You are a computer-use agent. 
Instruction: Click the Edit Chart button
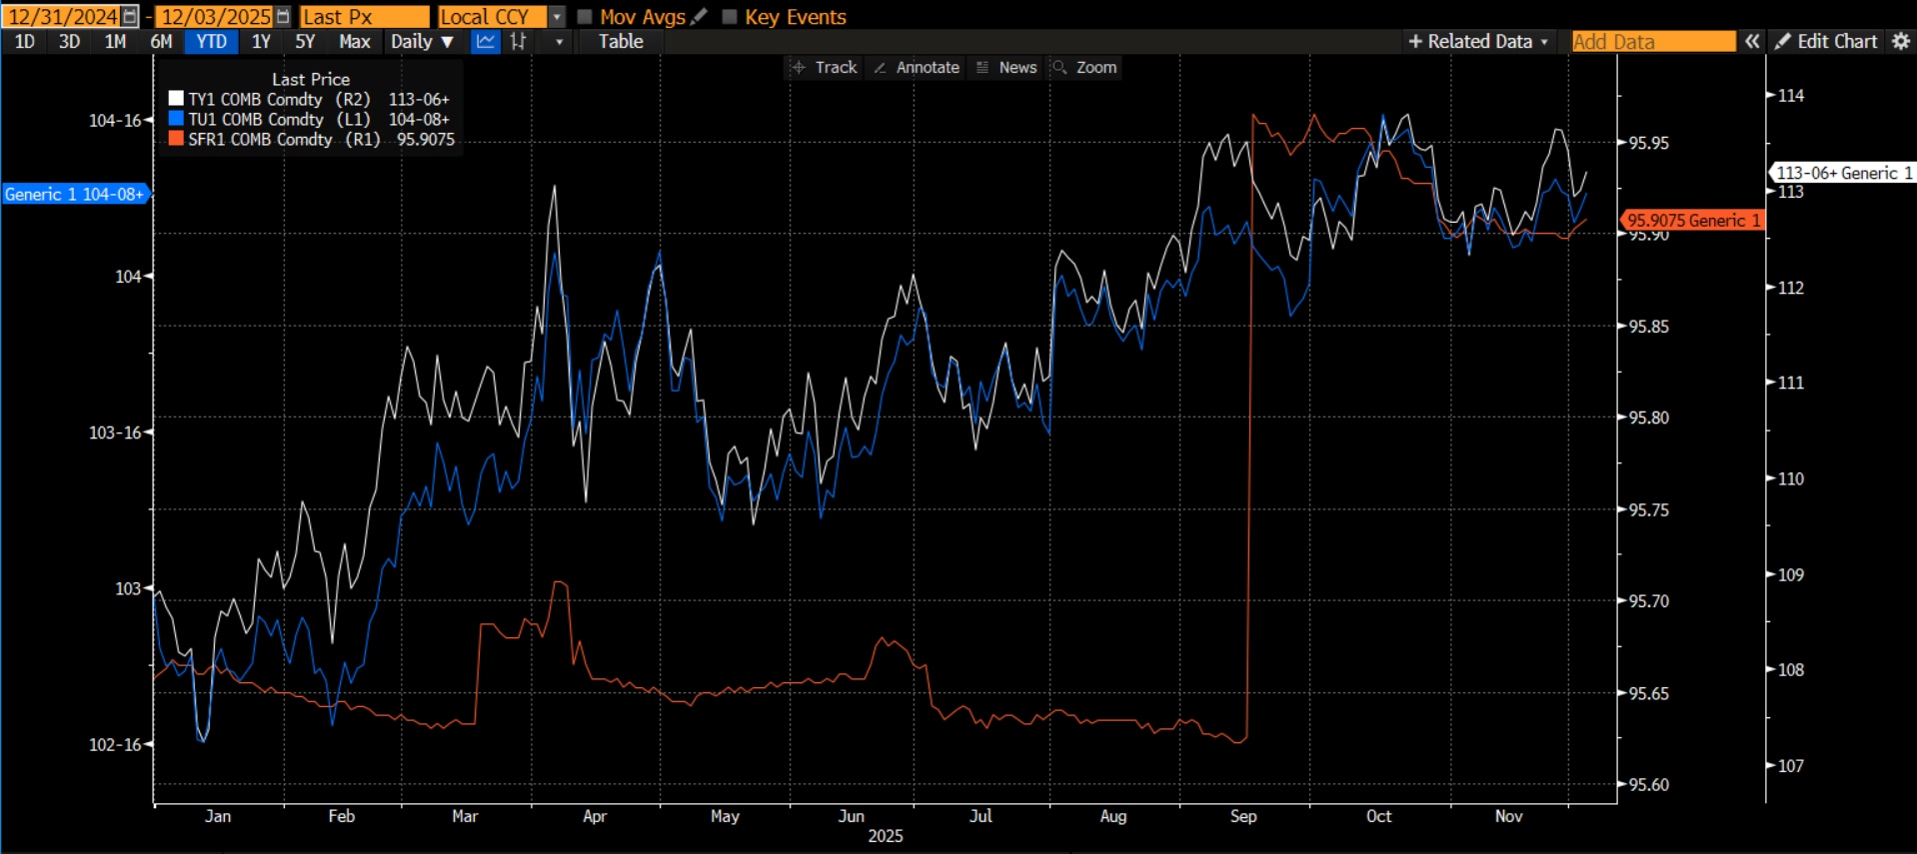tap(1826, 42)
